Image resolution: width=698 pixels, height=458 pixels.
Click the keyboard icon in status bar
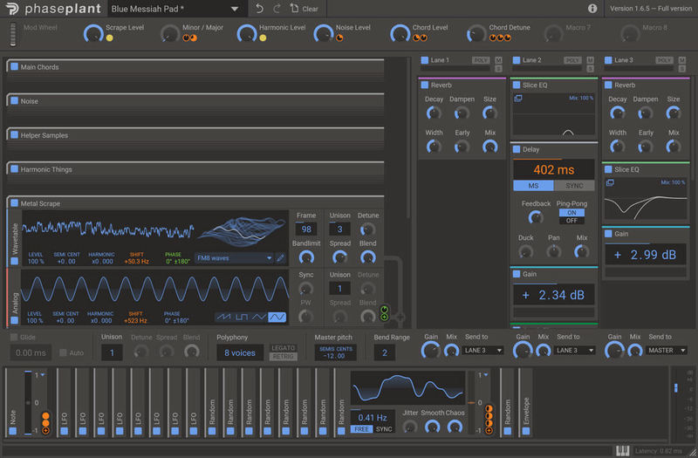(622, 450)
